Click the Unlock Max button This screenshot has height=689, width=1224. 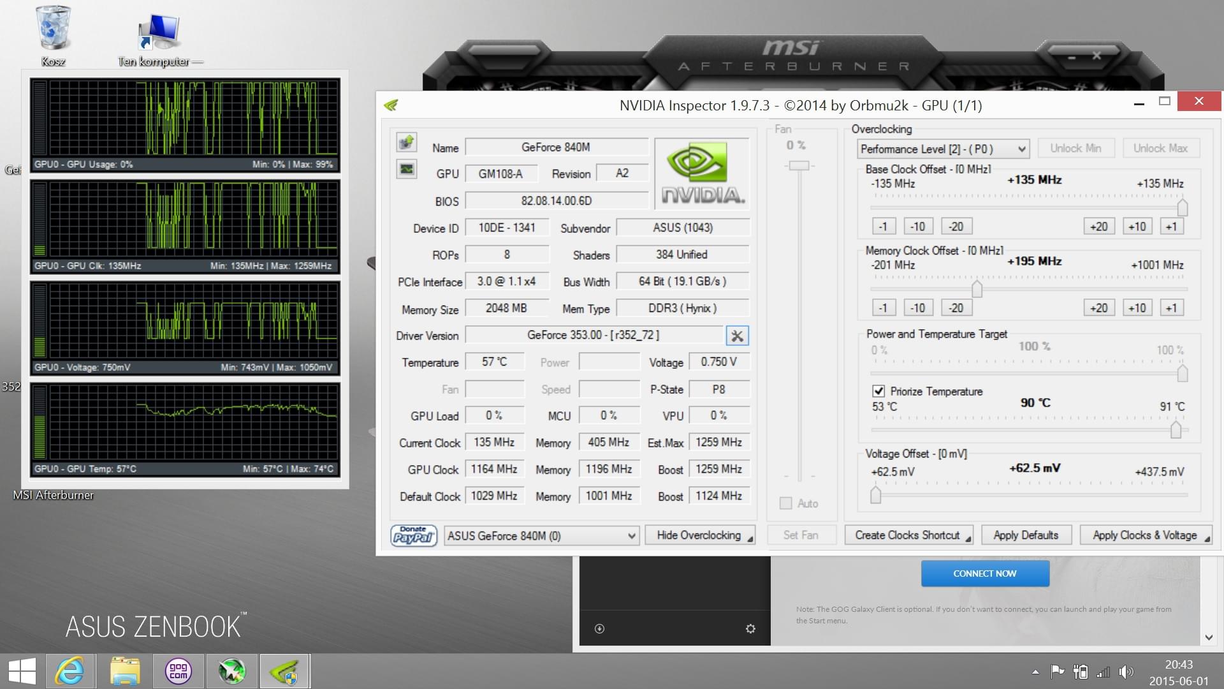click(x=1161, y=149)
